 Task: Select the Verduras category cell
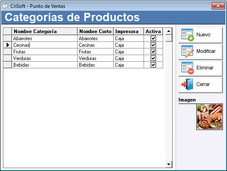pyautogui.click(x=44, y=58)
